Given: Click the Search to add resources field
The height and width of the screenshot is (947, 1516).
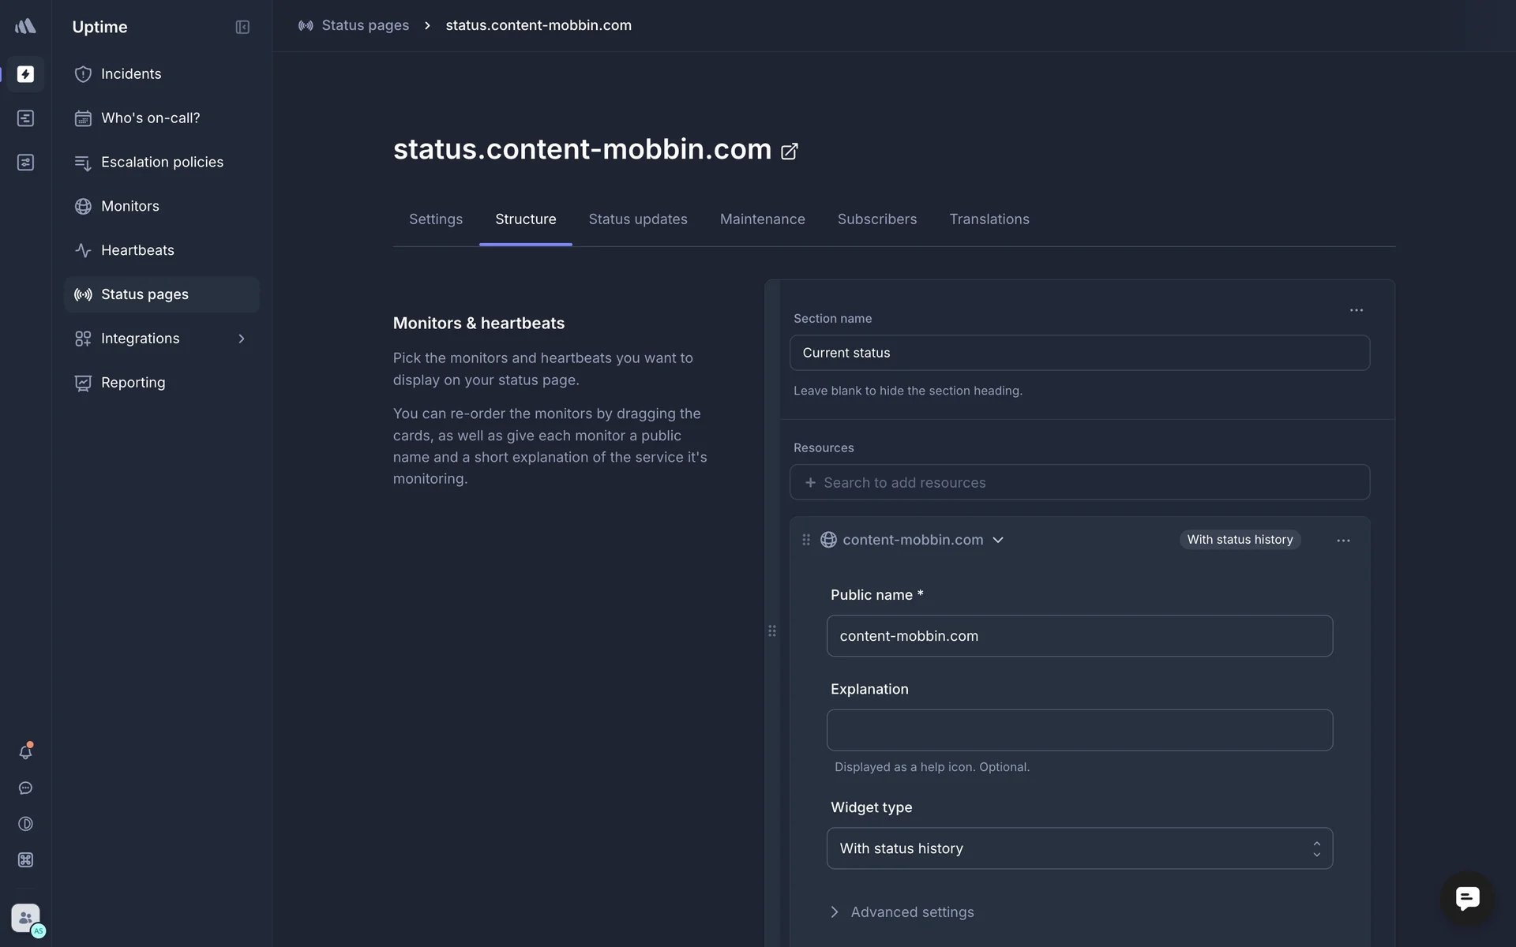Looking at the screenshot, I should (1079, 482).
